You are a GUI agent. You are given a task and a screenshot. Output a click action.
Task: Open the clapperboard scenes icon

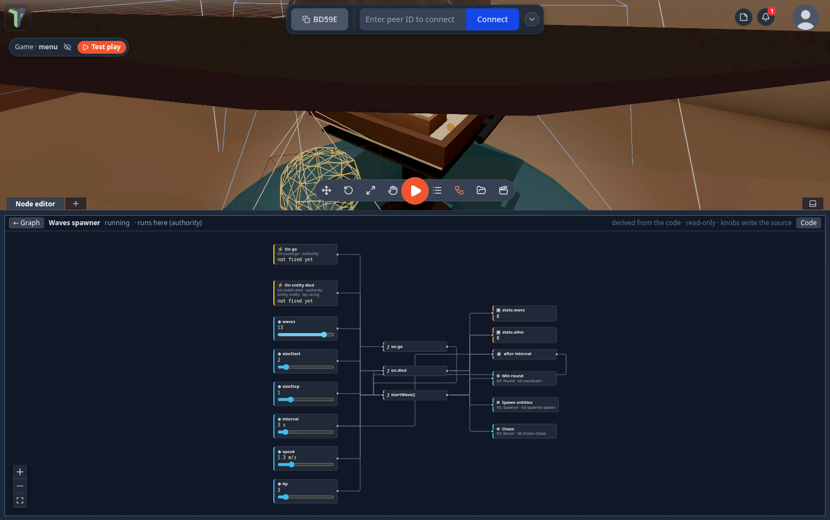tap(504, 190)
